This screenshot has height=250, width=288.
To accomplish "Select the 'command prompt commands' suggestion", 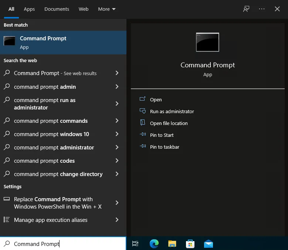I will point(63,121).
